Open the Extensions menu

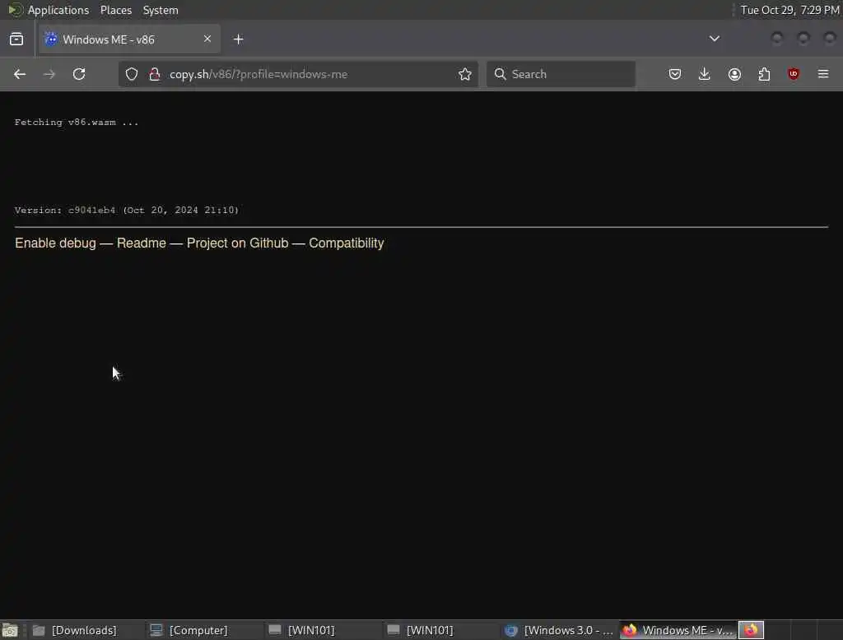click(x=764, y=74)
